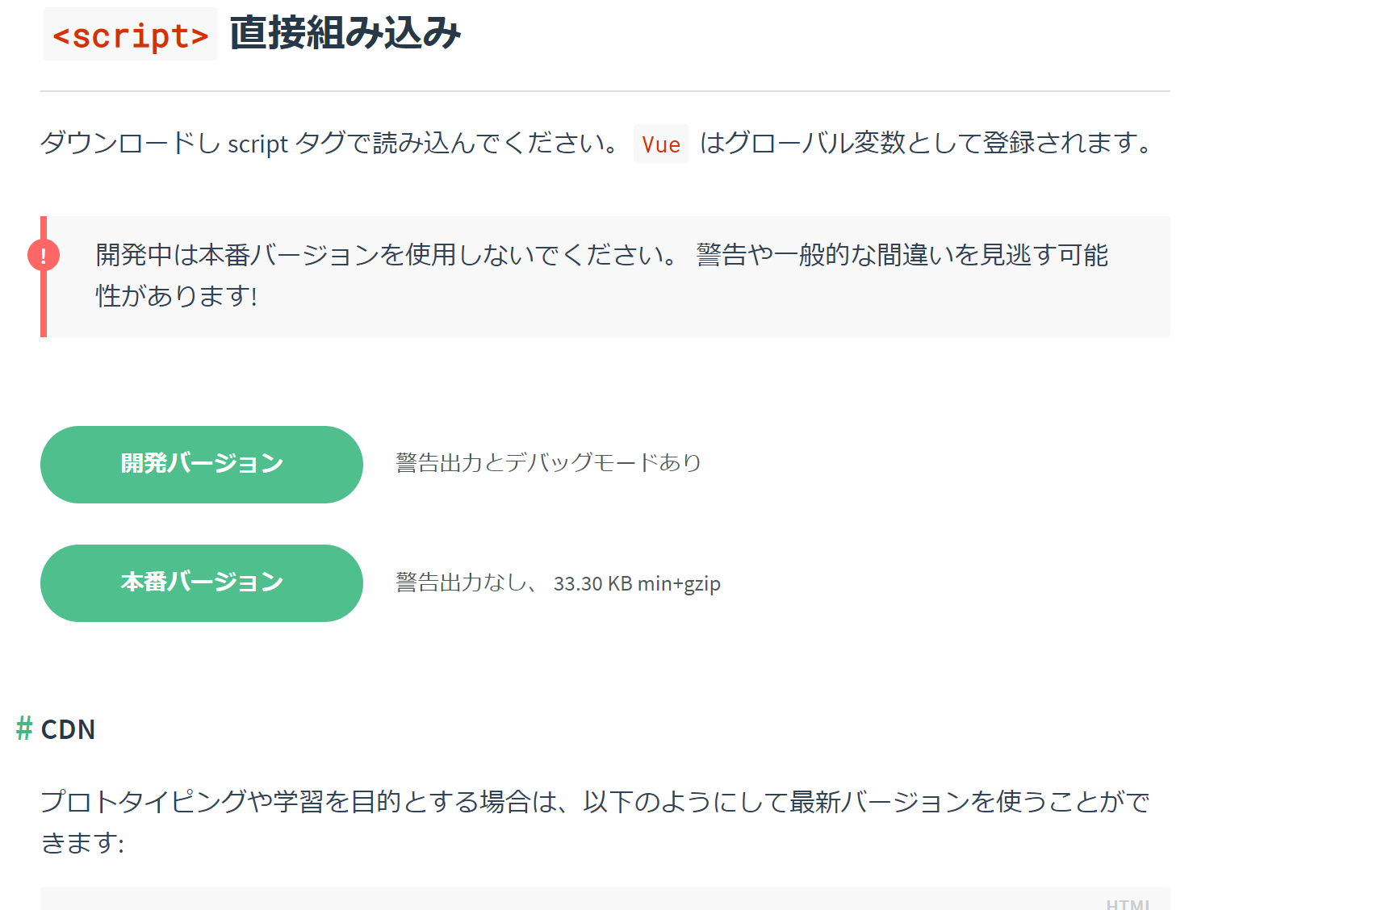The width and height of the screenshot is (1377, 910).
Task: Click the ダウンロードし script タグ paragraph
Action: click(329, 144)
